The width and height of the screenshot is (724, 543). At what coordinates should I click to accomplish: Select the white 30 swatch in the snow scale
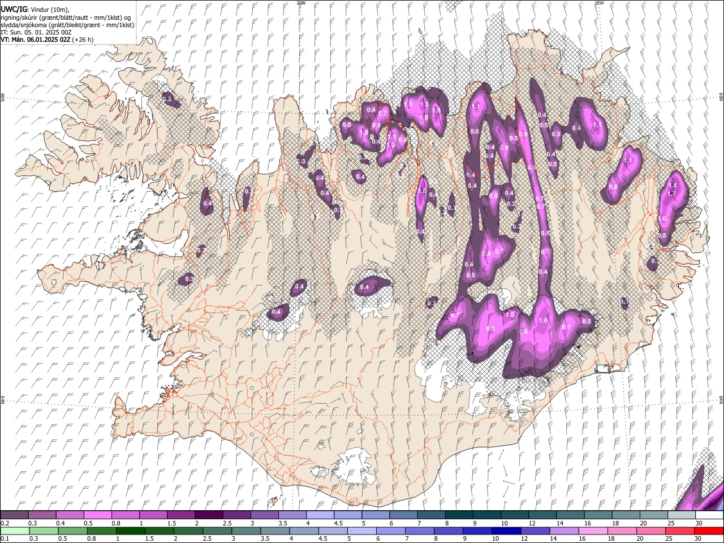(x=709, y=515)
